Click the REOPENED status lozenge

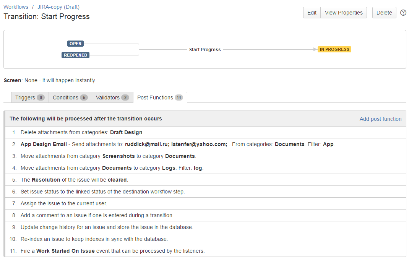[75, 55]
